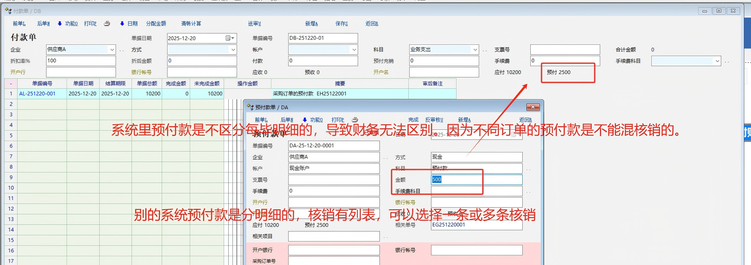Expand the 科目 dropdown showing 业务支出
This screenshot has width=751, height=265.
pyautogui.click(x=475, y=49)
